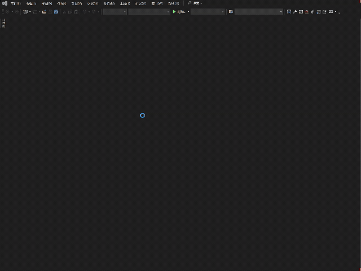The height and width of the screenshot is (271, 361).
Task: Open the Git menu
Action: click(61, 3)
